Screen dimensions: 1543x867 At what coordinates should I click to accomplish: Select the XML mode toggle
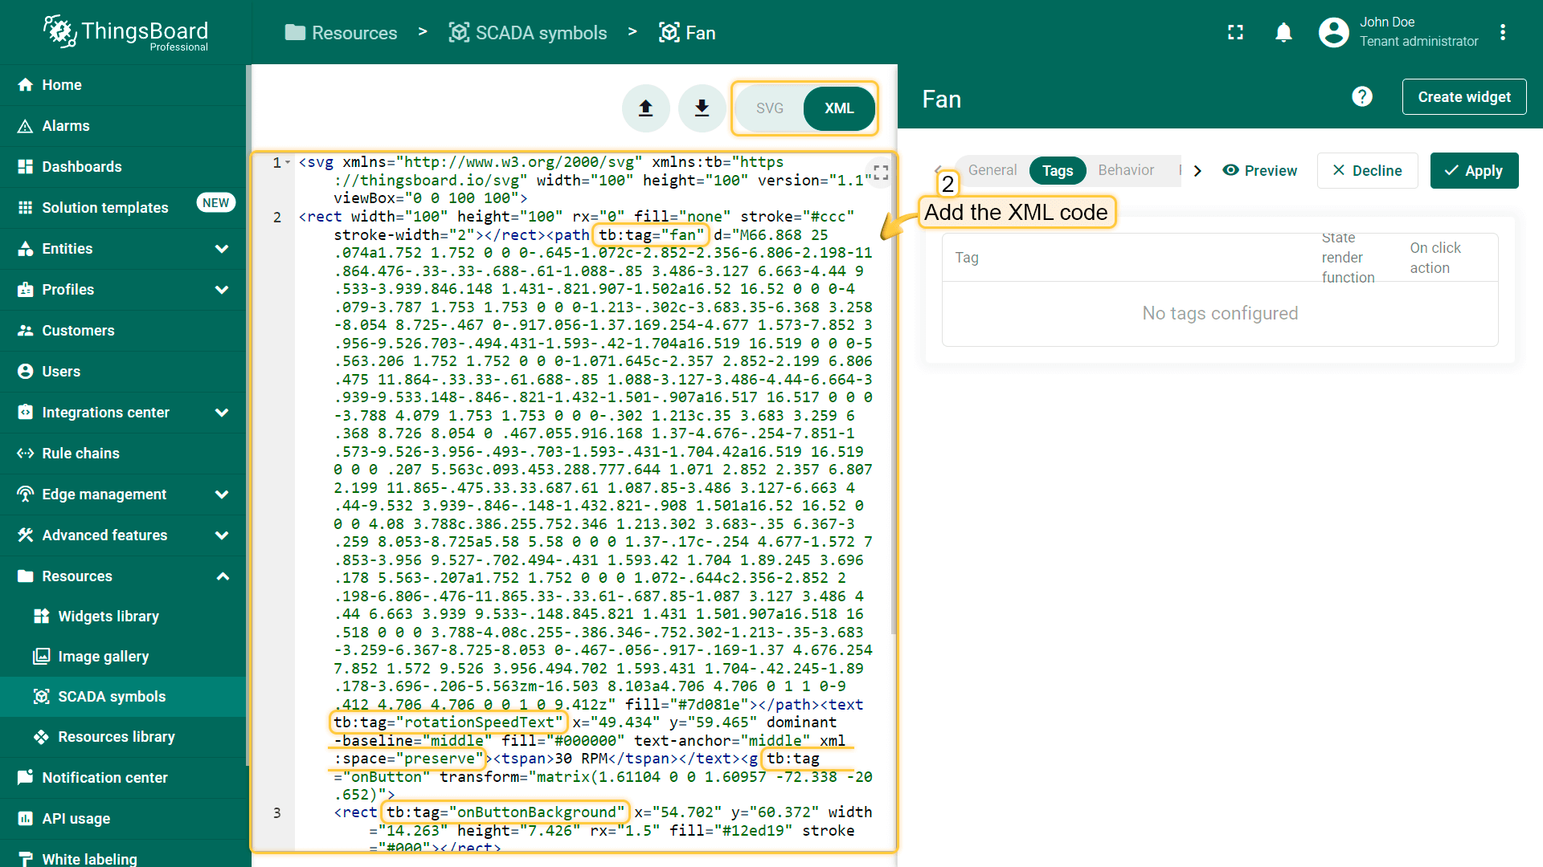pos(839,108)
